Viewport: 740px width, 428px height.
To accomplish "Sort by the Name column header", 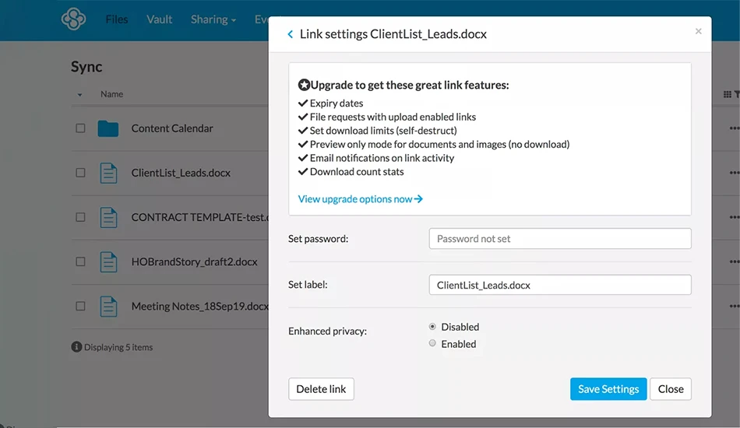I will pos(112,94).
